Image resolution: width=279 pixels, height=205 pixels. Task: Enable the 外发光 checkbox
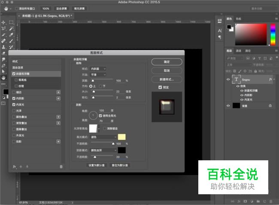coord(14,135)
